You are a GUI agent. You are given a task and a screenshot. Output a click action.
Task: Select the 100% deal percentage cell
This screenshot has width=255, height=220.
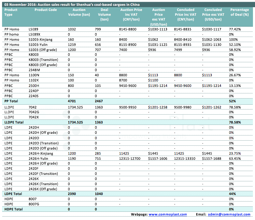point(234,40)
